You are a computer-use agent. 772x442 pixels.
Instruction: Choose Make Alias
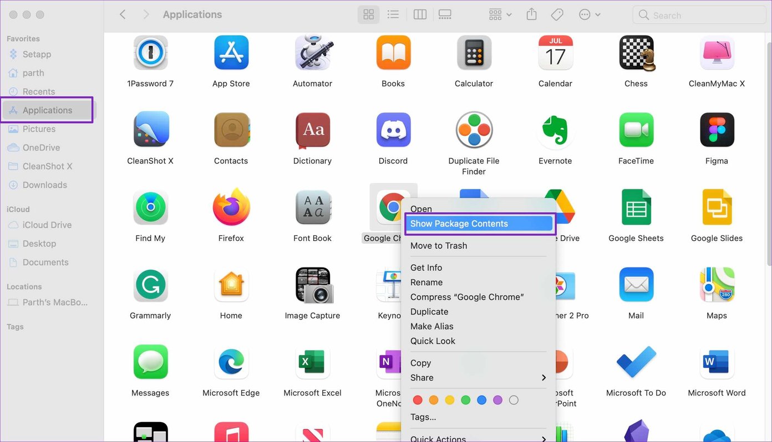[x=479, y=326]
